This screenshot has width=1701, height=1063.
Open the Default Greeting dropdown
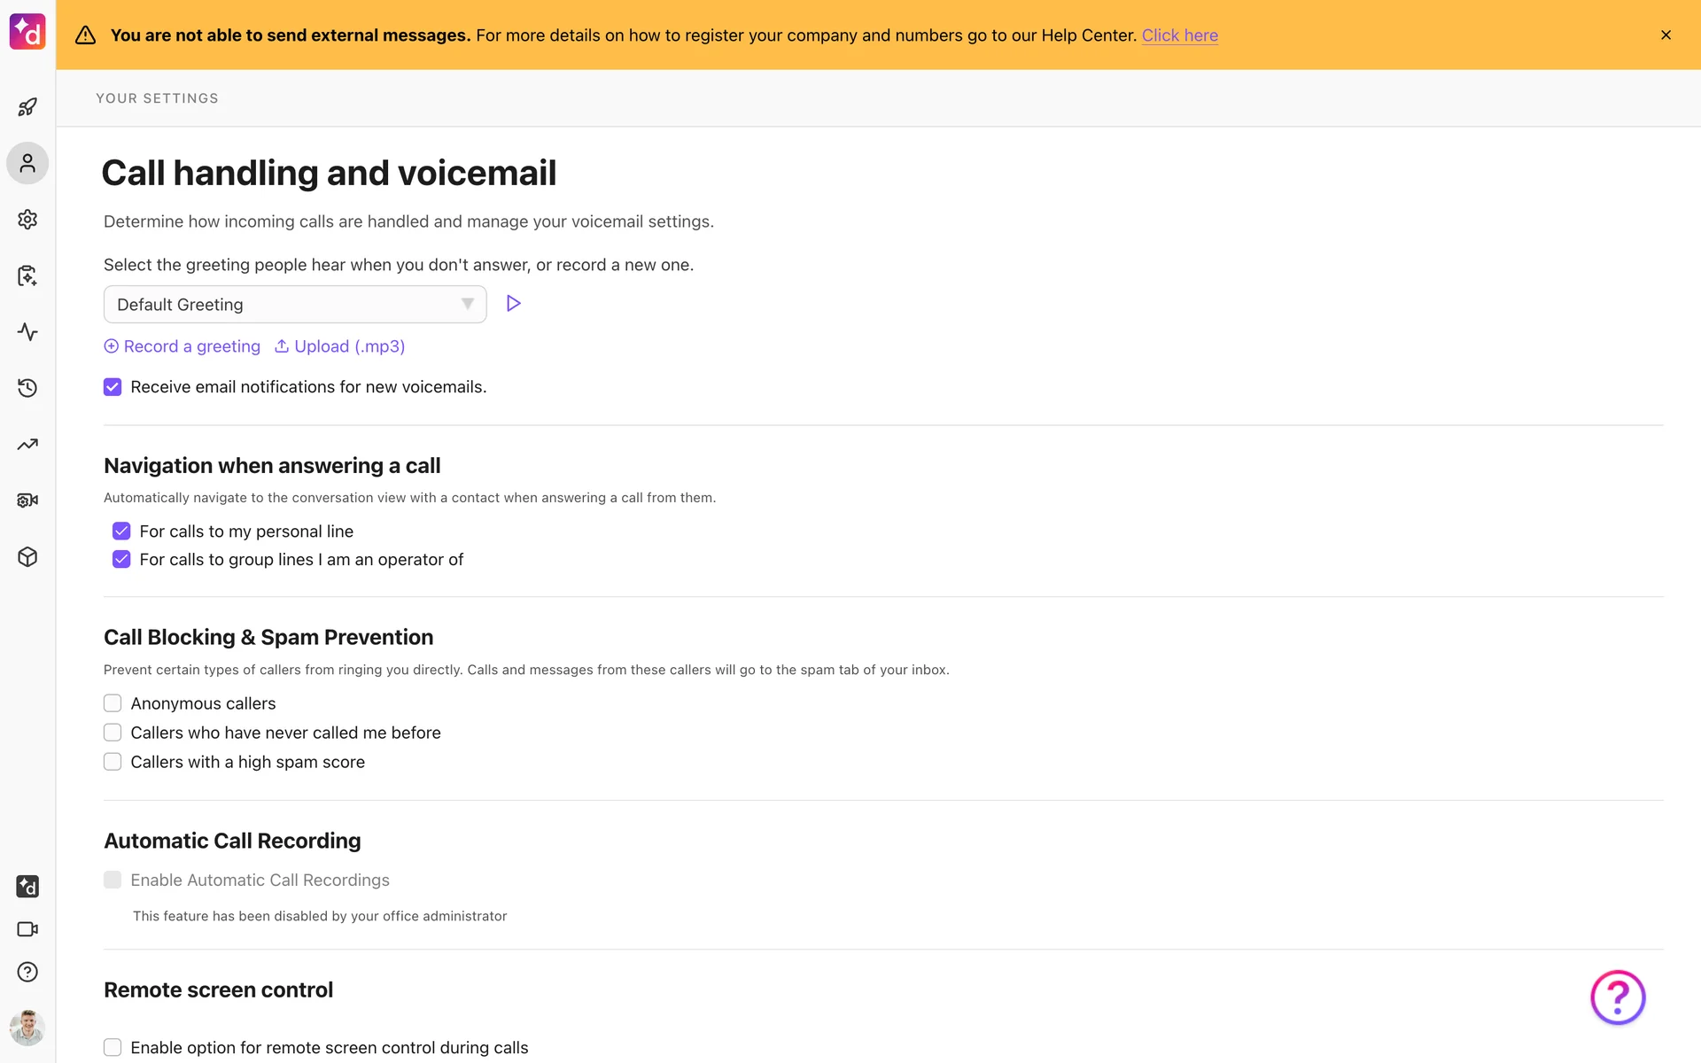[295, 305]
